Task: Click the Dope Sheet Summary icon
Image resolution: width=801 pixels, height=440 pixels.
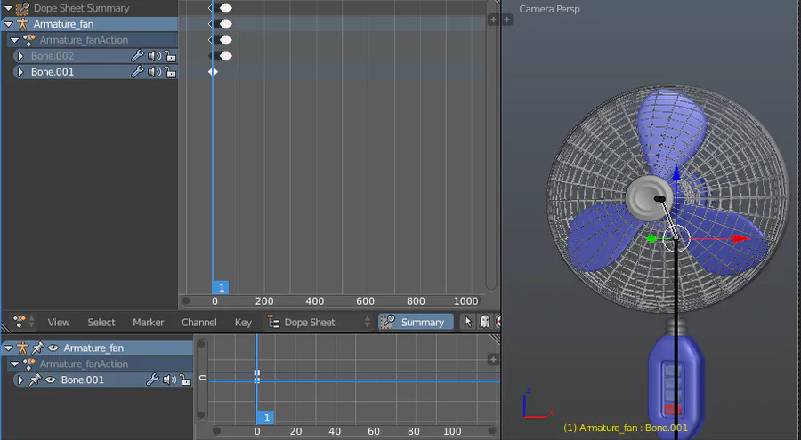Action: click(x=22, y=8)
